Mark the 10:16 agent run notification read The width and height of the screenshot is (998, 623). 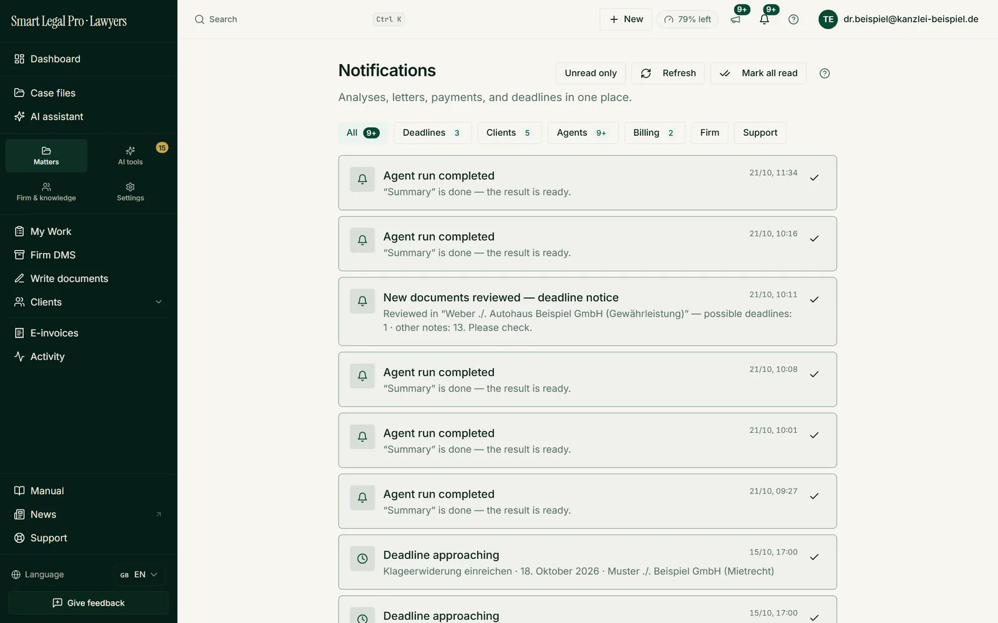click(814, 239)
